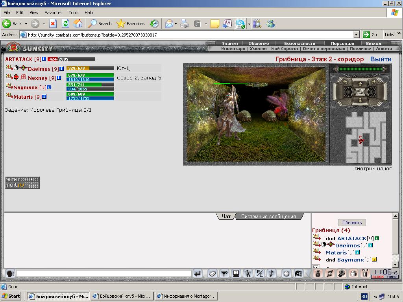Open the Поединки link
Image resolution: width=403 pixels, height=302 pixels.
(x=360, y=48)
